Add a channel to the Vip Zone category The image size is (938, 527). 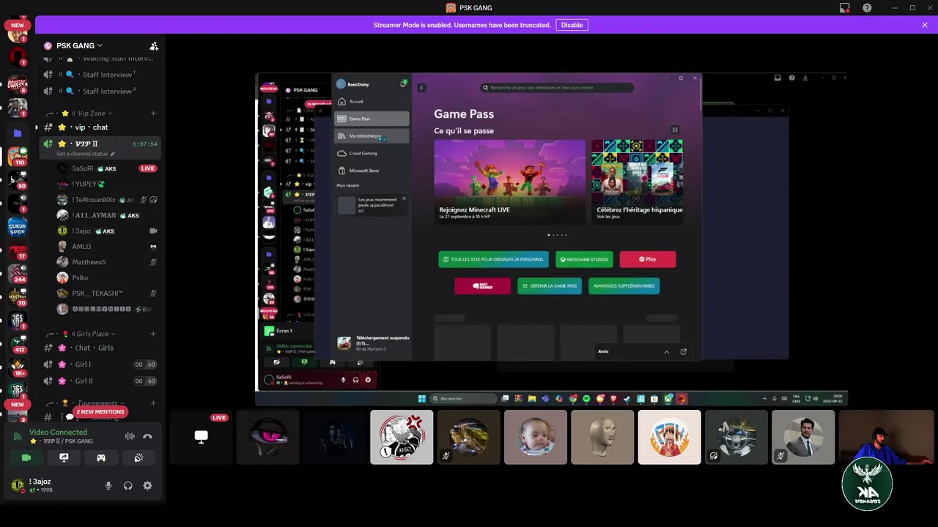153,113
